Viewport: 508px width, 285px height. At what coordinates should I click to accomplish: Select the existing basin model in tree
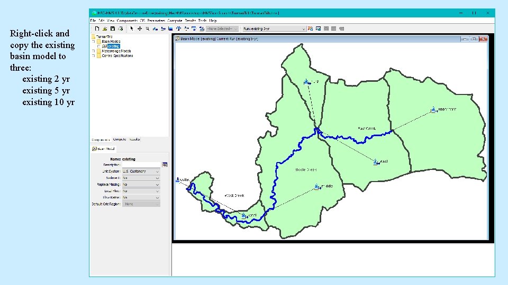(113, 46)
